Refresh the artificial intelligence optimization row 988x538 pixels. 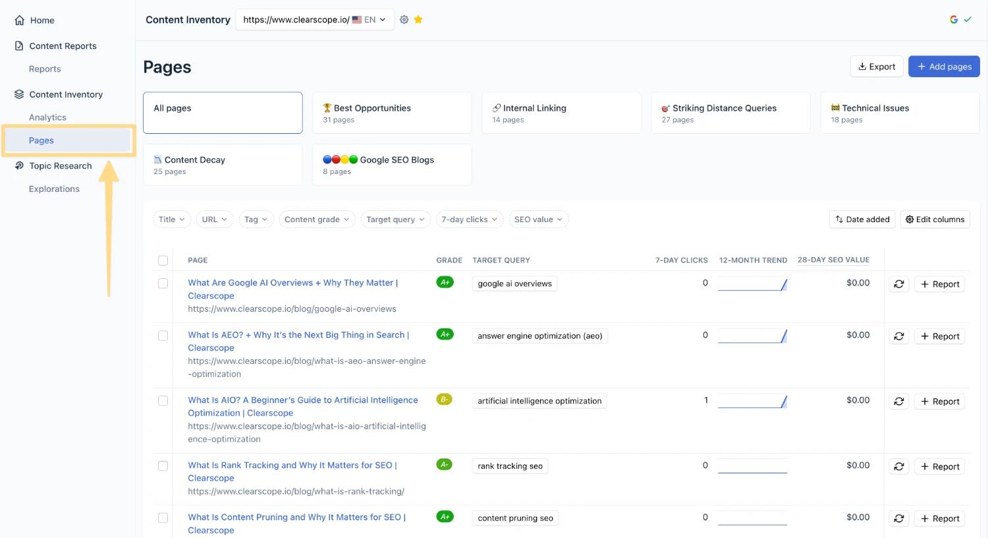coord(899,402)
